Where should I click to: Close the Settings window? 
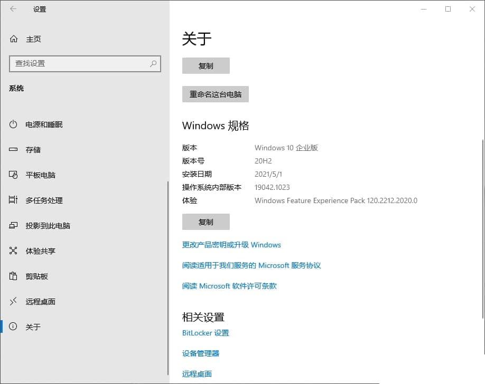coord(472,9)
